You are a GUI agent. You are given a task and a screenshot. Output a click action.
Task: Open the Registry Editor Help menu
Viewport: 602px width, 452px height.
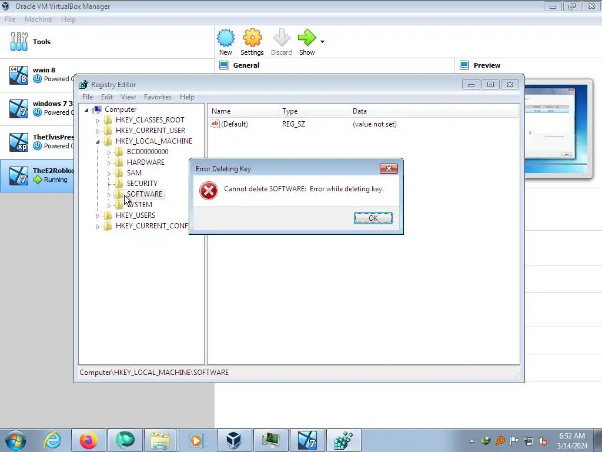[187, 97]
